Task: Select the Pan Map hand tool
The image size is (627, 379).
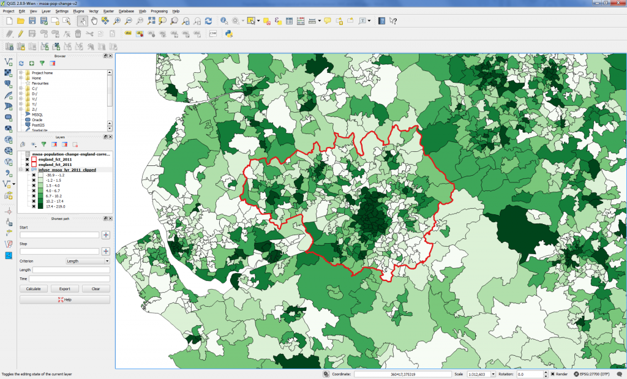Action: coord(94,21)
